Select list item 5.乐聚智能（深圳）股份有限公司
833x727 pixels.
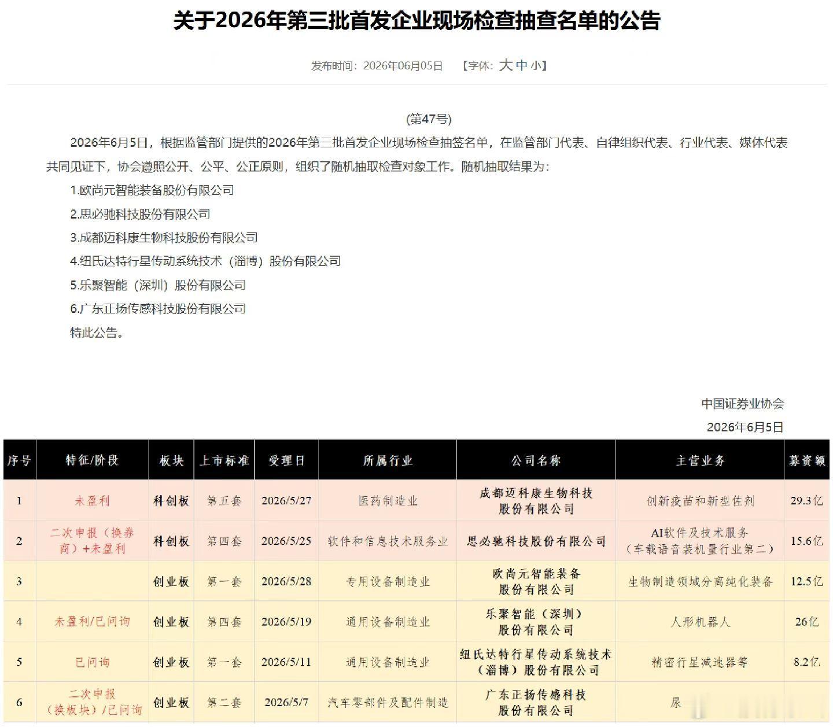point(158,285)
